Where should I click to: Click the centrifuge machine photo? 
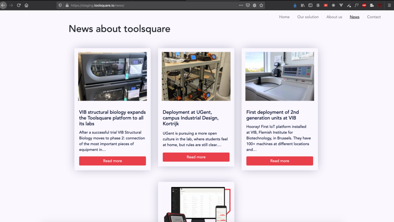coord(280,77)
